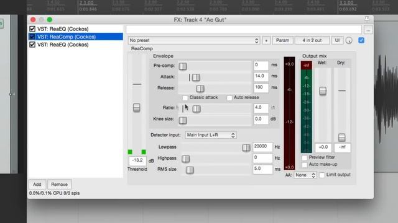This screenshot has height=223, width=398.
Task: Enable the Preview filter checkbox
Action: pyautogui.click(x=305, y=157)
